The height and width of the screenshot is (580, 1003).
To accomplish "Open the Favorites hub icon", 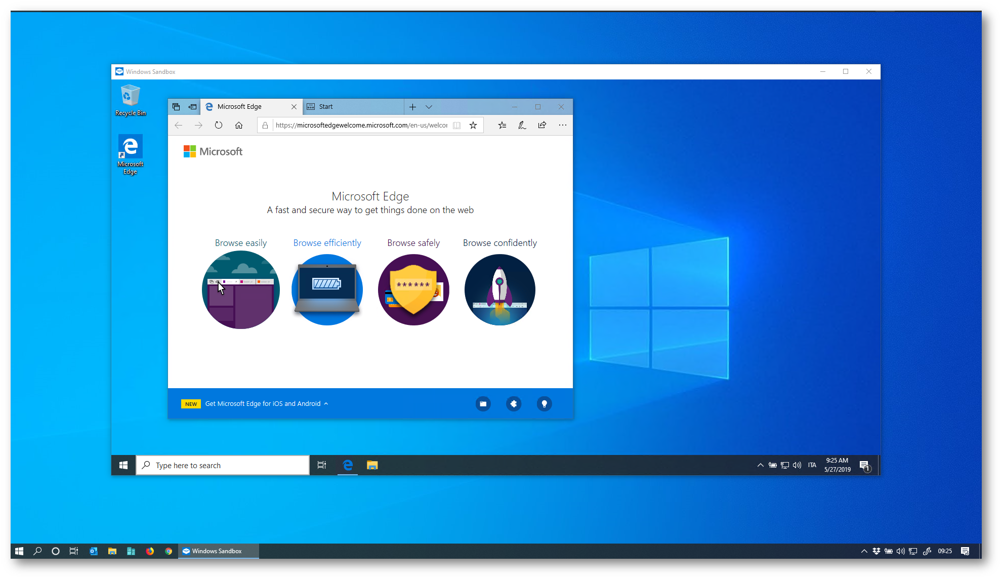I will pos(502,125).
